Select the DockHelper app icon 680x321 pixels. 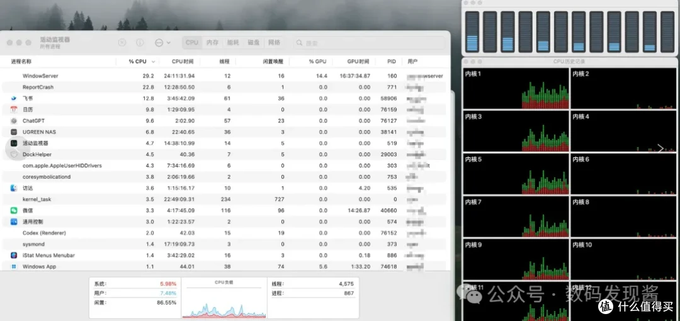(x=14, y=154)
